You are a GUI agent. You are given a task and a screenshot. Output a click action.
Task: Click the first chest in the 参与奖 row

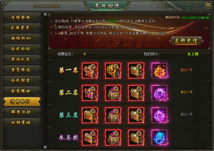90,137
